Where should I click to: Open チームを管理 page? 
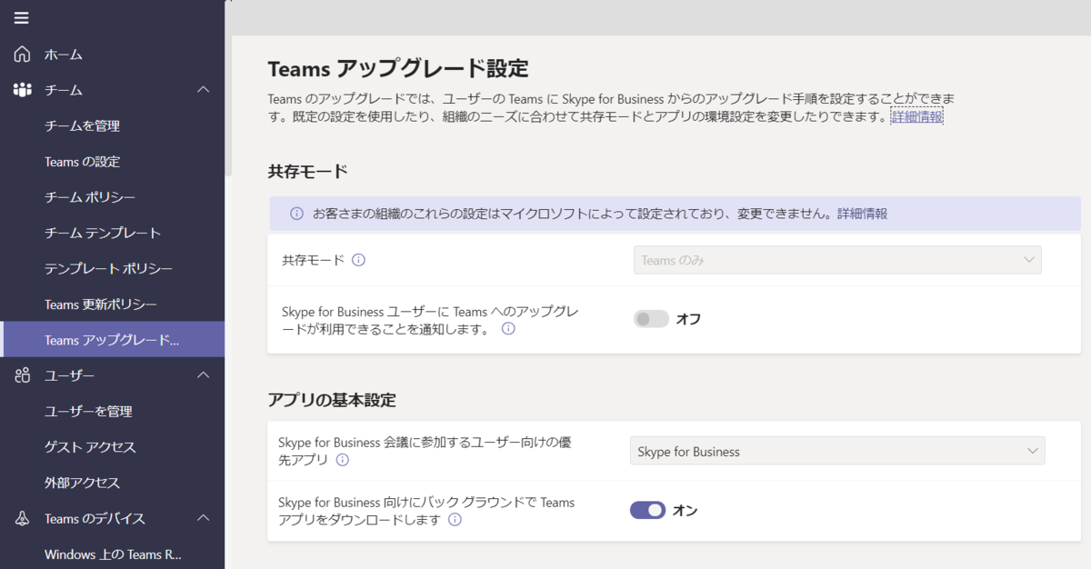tap(82, 125)
